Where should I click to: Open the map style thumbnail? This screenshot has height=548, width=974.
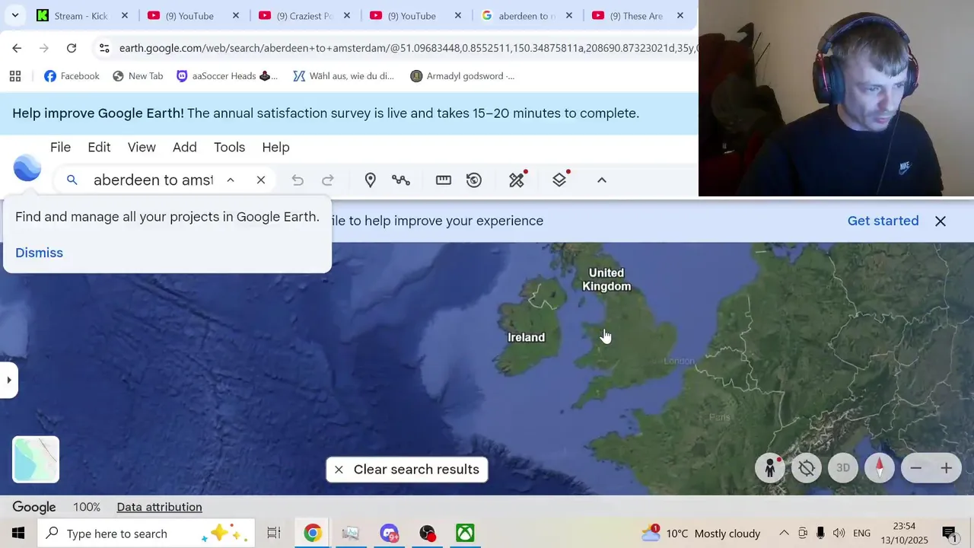(36, 460)
